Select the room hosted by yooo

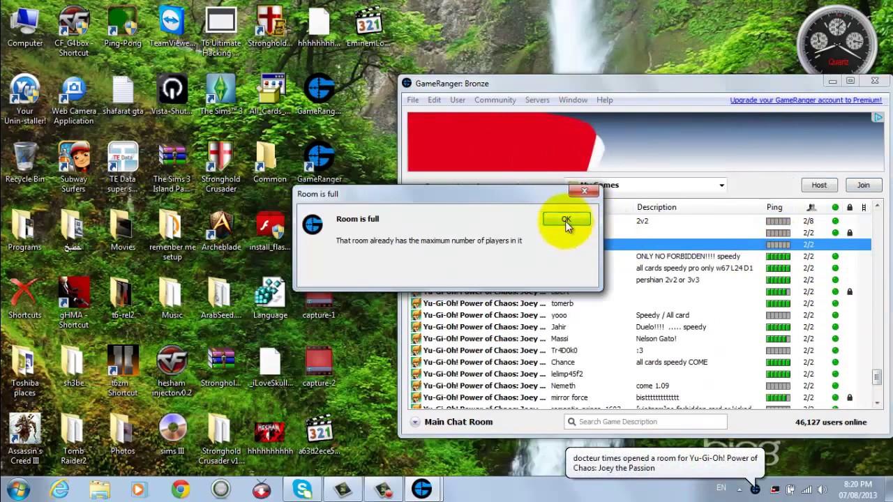click(639, 315)
